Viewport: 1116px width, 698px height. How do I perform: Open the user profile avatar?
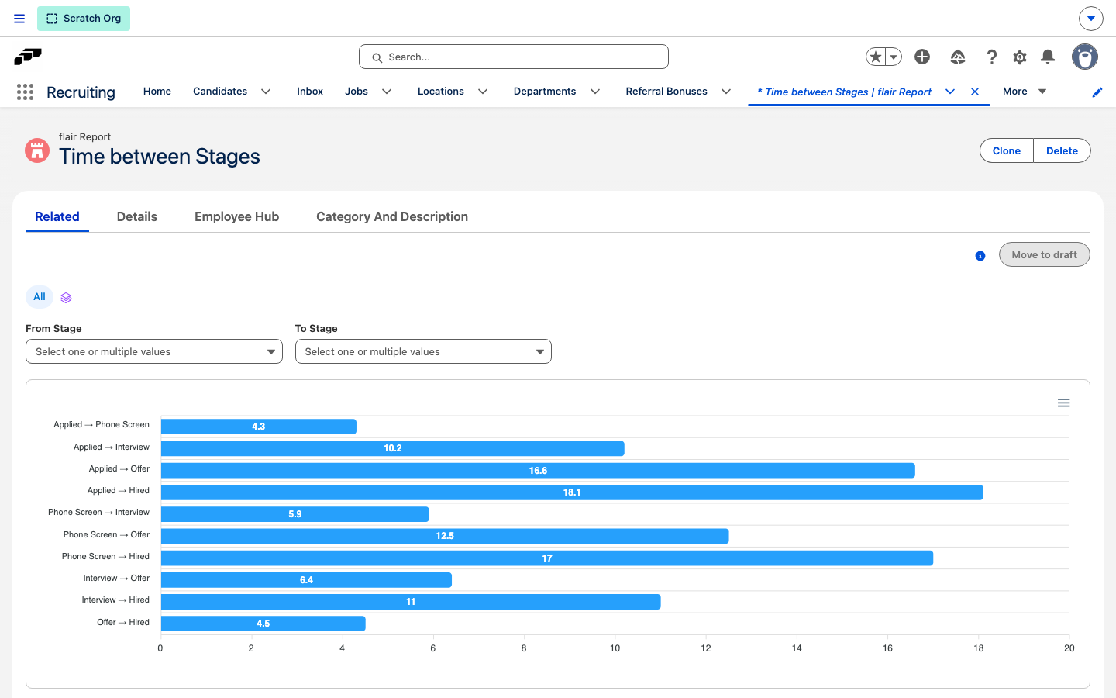1085,57
